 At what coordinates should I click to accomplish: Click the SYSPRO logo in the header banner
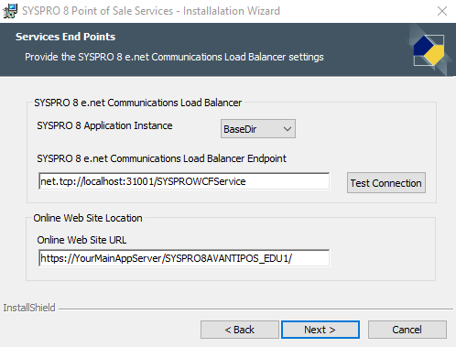pyautogui.click(x=429, y=50)
